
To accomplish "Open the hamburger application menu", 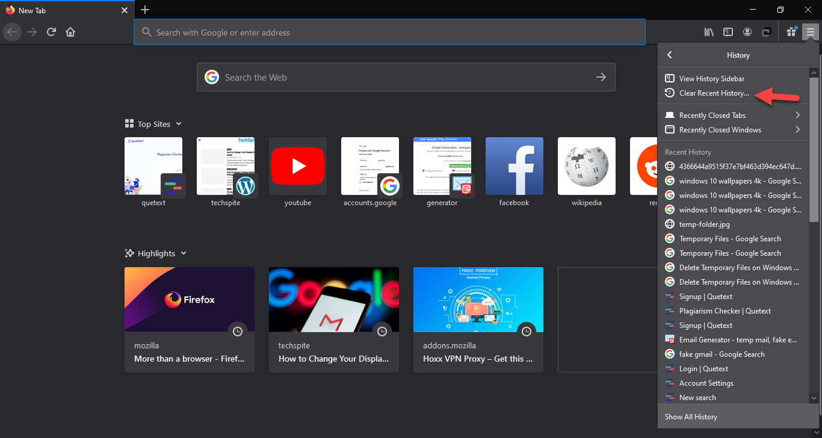I will tap(810, 32).
